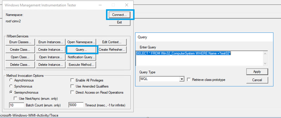The height and width of the screenshot is (118, 281).
Task: Minimize the WMI Tester window
Action: pos(100,5)
